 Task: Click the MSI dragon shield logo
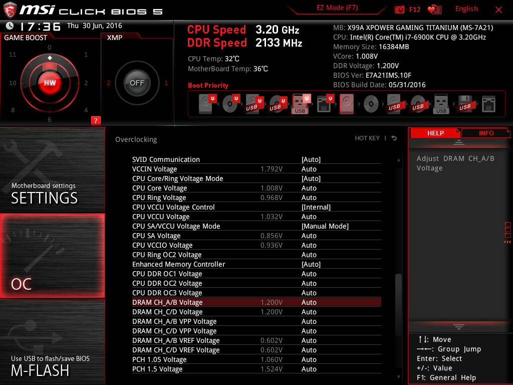coord(10,10)
